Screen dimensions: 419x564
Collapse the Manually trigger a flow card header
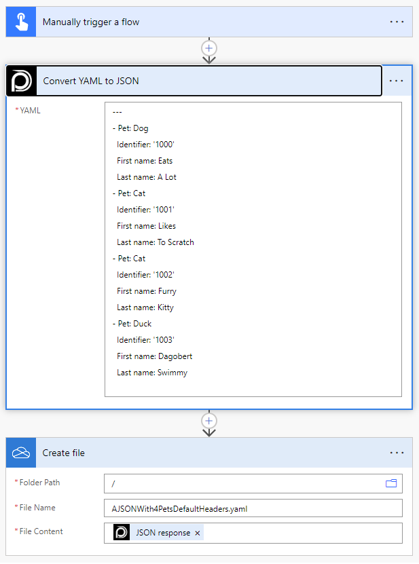pyautogui.click(x=204, y=22)
